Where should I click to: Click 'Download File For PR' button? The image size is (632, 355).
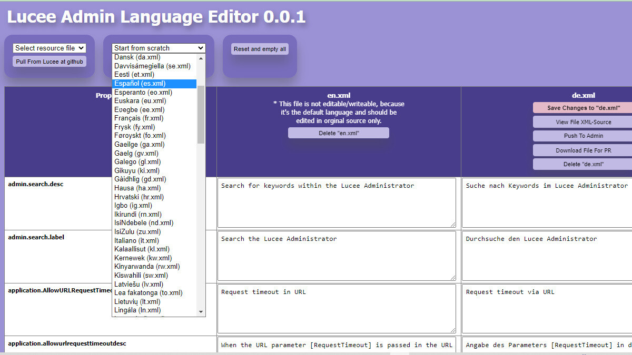583,150
